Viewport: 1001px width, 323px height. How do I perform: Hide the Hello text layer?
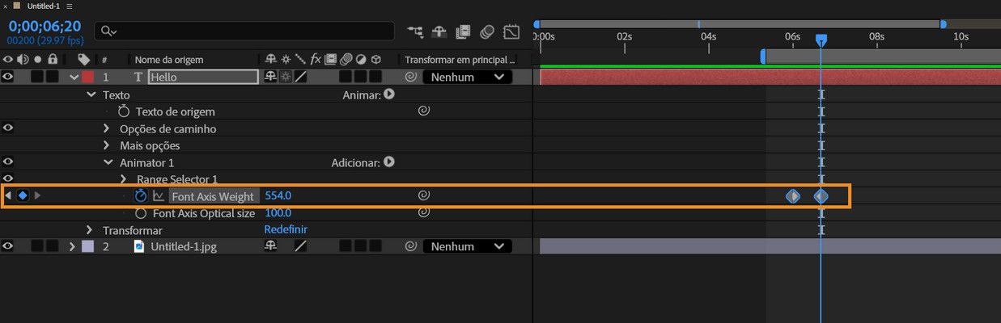[x=8, y=78]
